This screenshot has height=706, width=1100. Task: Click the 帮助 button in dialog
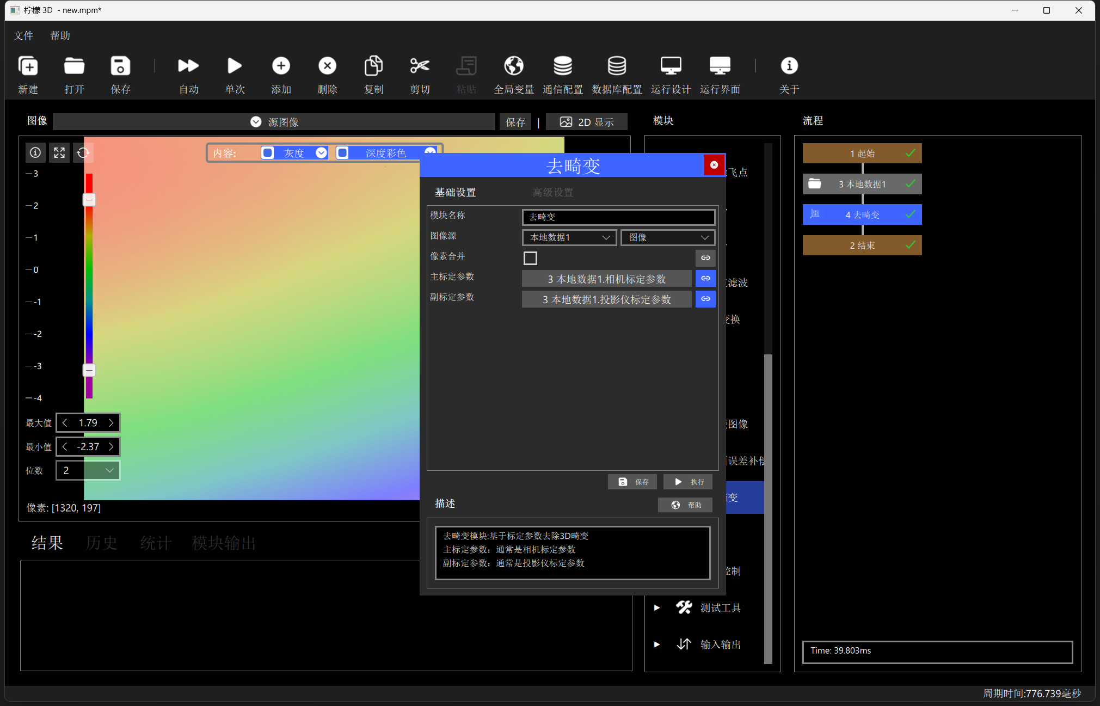pyautogui.click(x=685, y=505)
